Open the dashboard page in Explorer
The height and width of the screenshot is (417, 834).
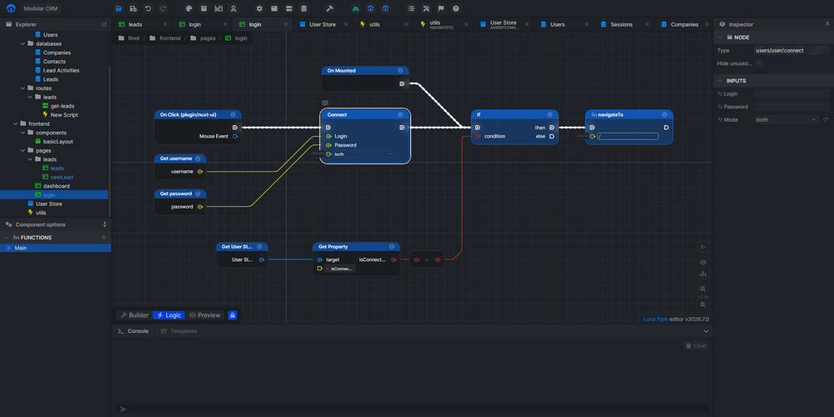pyautogui.click(x=57, y=186)
